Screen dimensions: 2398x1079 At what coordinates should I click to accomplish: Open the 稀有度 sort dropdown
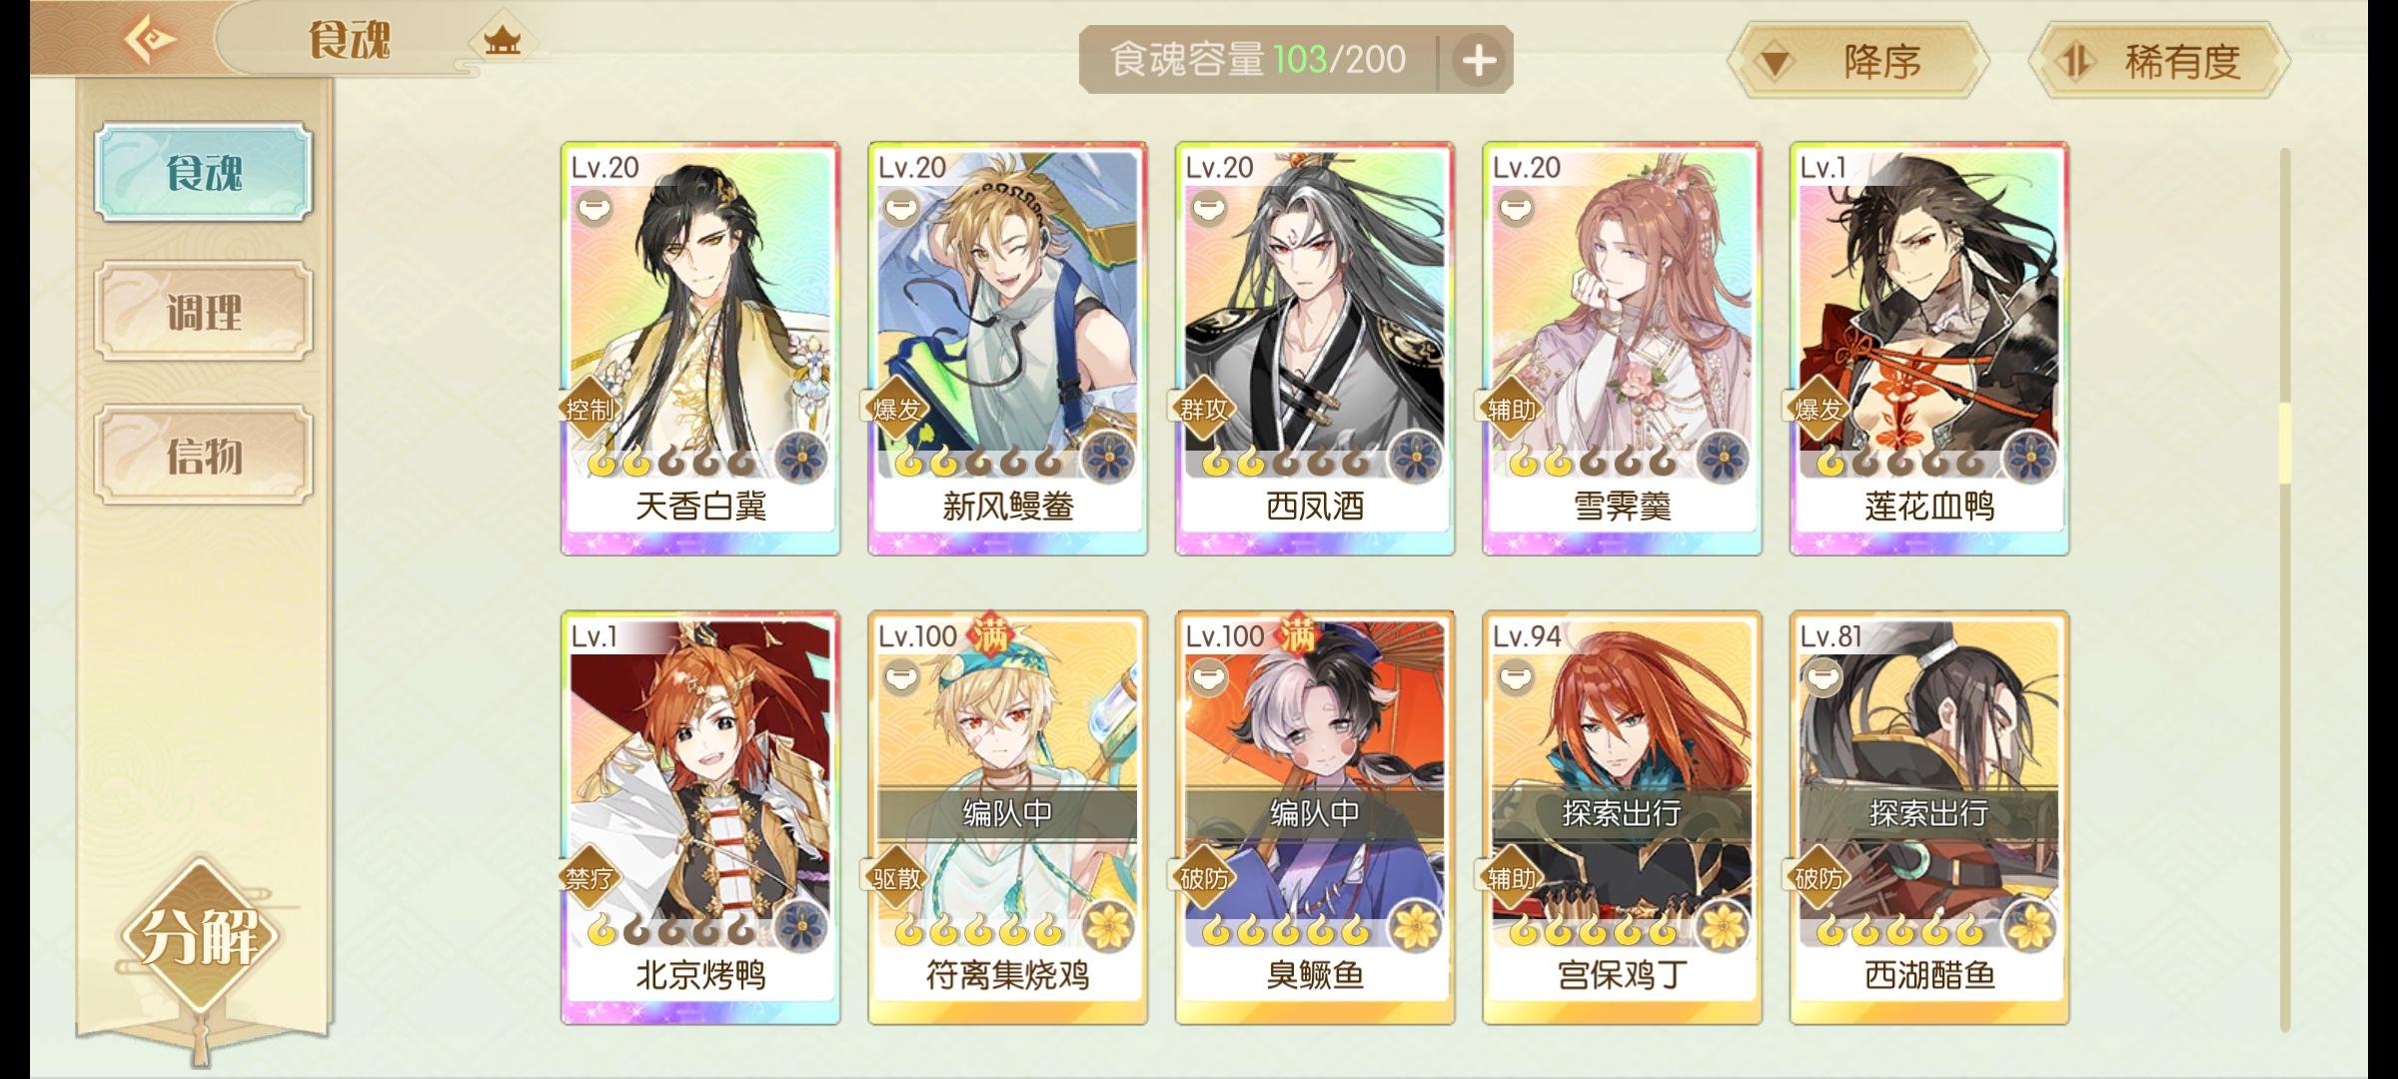click(2158, 62)
